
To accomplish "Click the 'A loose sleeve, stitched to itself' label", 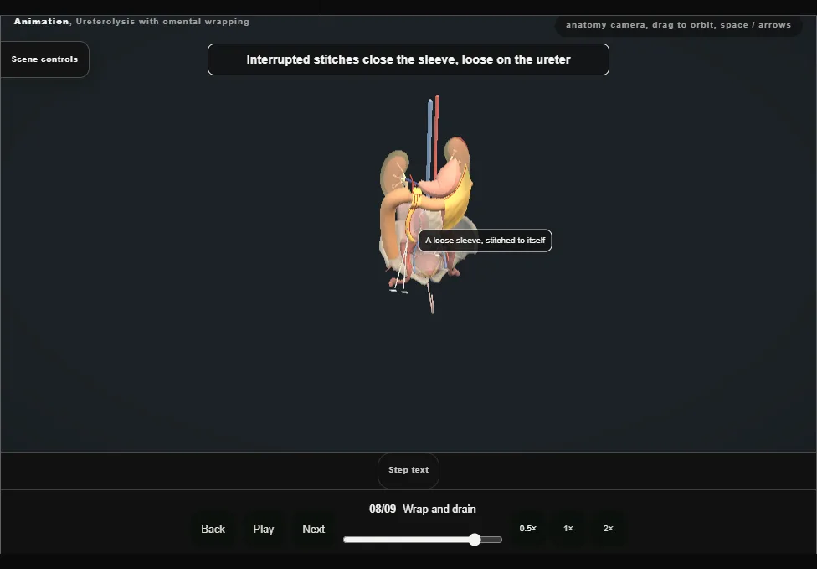I will [x=486, y=241].
